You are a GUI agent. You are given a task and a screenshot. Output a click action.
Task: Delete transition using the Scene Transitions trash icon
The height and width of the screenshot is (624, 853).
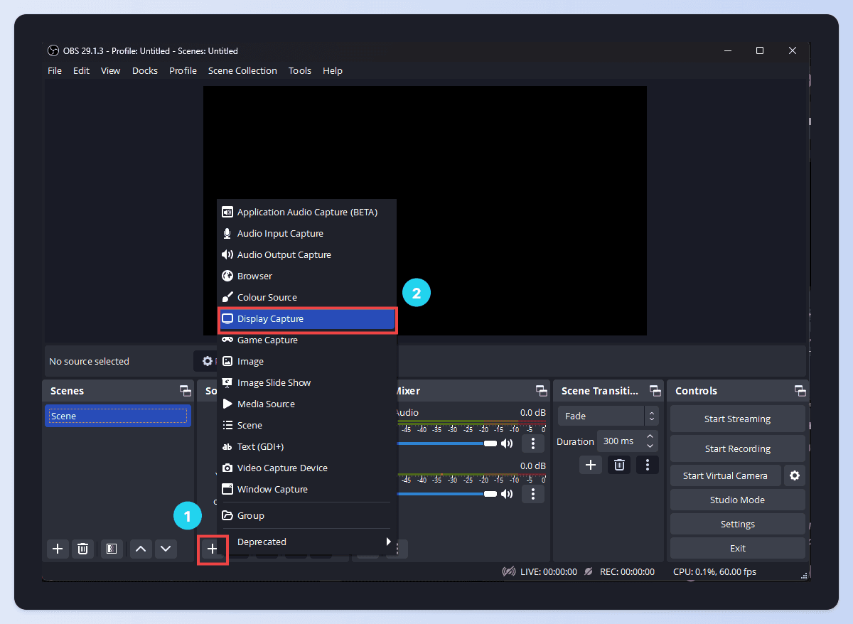(x=619, y=465)
